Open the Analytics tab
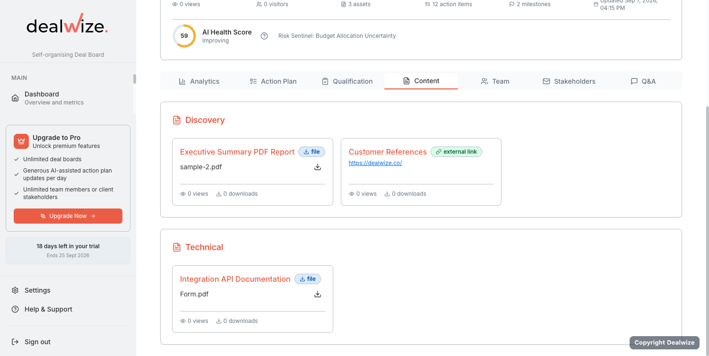This screenshot has width=709, height=356. [x=199, y=81]
